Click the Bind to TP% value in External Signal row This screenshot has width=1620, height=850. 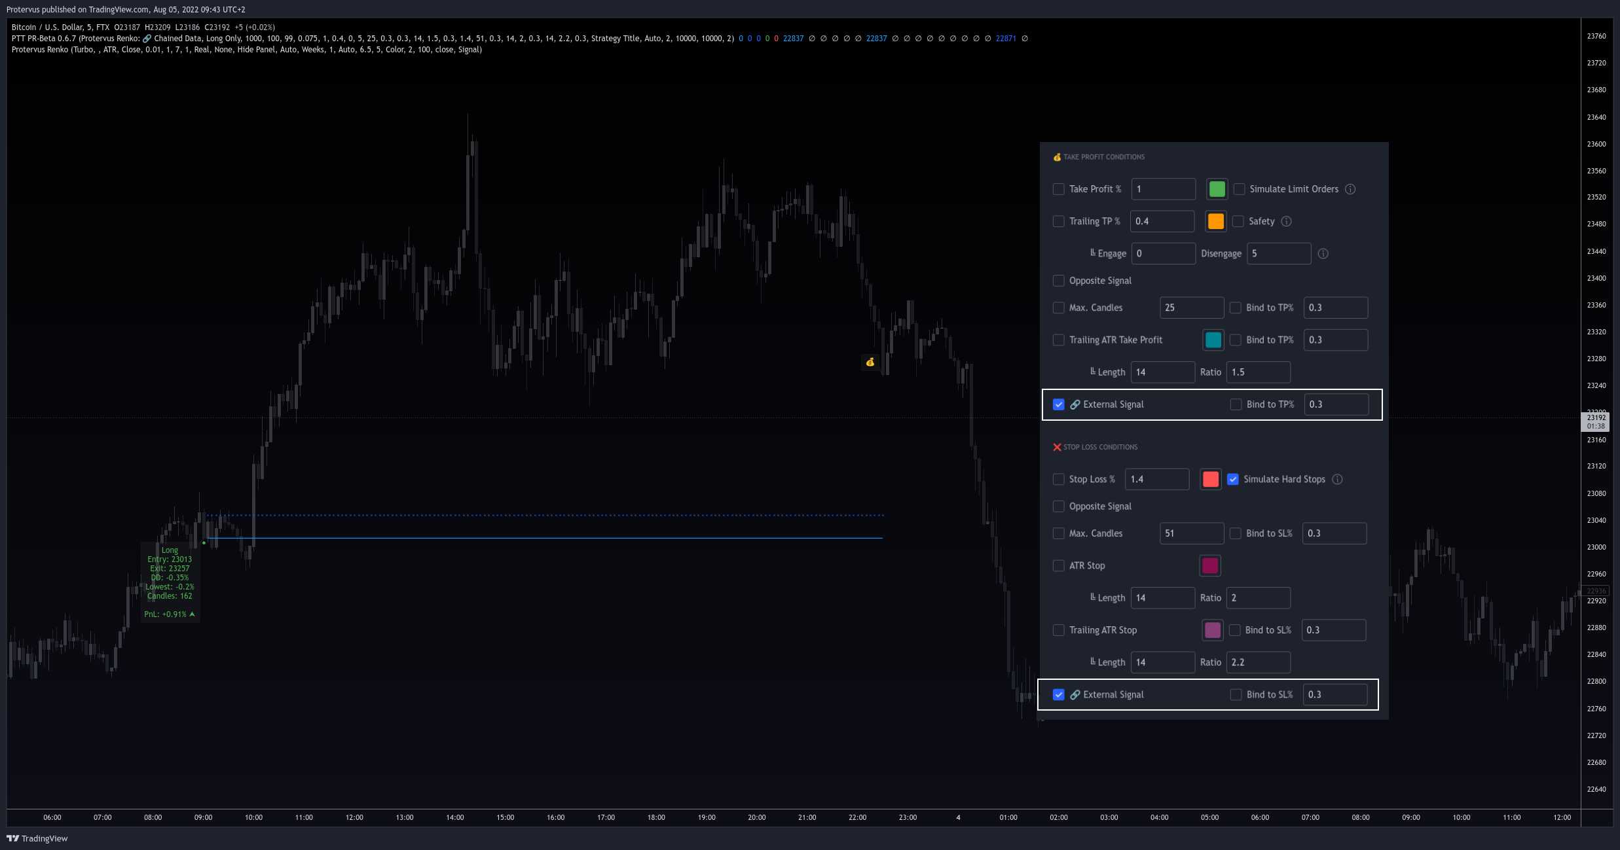(x=1336, y=404)
